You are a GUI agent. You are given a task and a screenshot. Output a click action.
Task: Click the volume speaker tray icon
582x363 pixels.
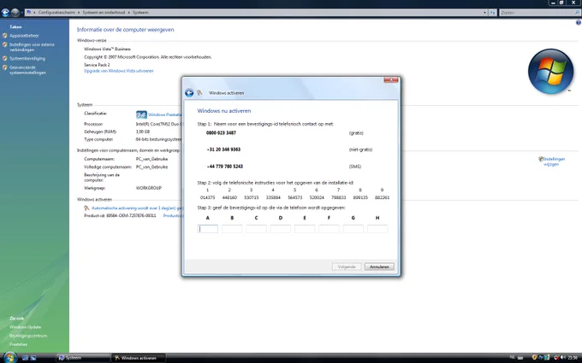click(x=562, y=357)
